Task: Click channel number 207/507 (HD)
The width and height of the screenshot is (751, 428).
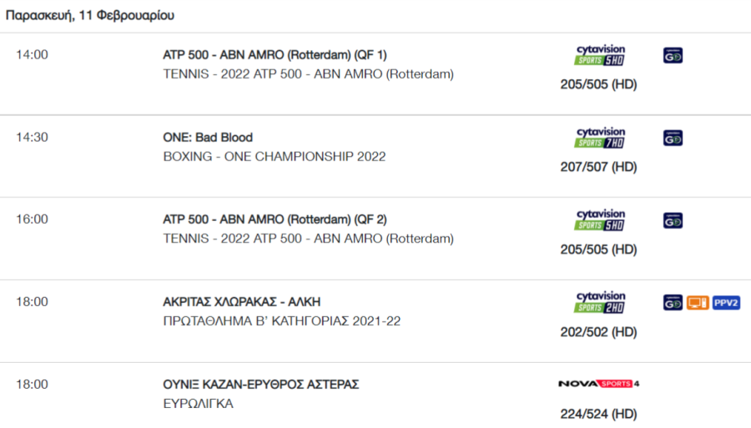Action: (598, 167)
